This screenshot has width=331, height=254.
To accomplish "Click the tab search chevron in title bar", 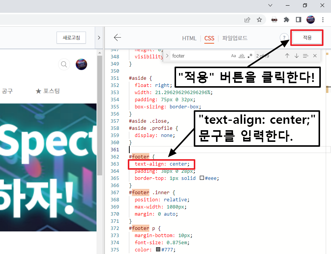I will (270, 5).
